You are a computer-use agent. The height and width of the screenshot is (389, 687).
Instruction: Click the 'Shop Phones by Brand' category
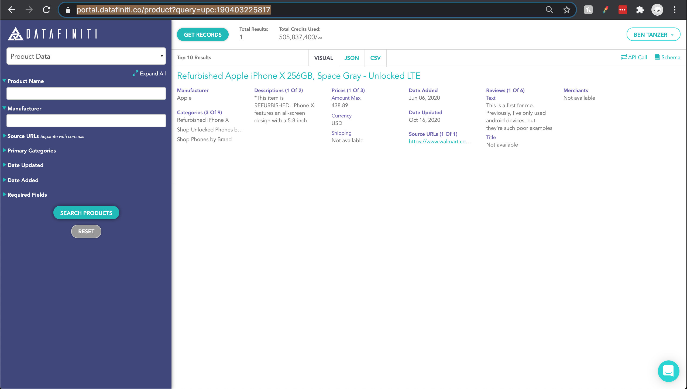click(x=204, y=139)
